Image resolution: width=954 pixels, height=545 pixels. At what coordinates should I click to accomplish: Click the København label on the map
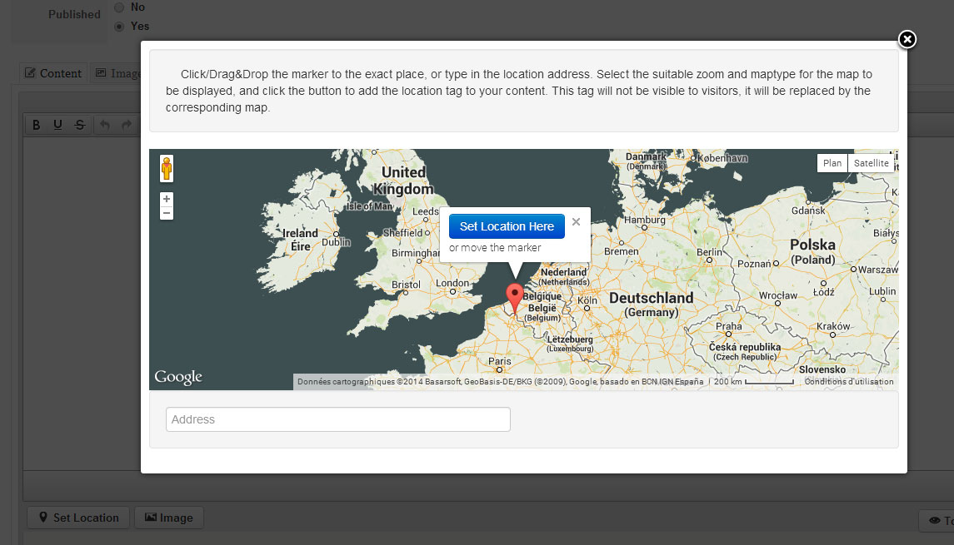coord(722,158)
